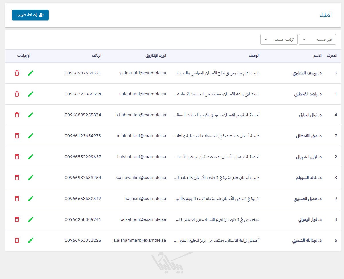Open the ترتيب حسب sort dropdown
344x279 pixels.
point(279,40)
